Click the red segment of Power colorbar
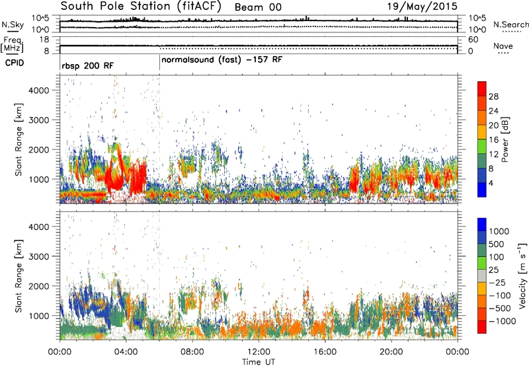 482,89
